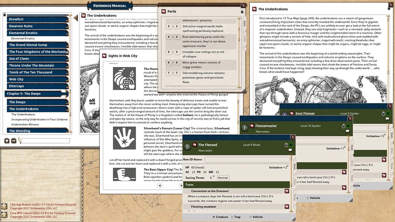Expand The Grand Dismal Sump section
Screen dimensions: 395x222
tap(37, 45)
